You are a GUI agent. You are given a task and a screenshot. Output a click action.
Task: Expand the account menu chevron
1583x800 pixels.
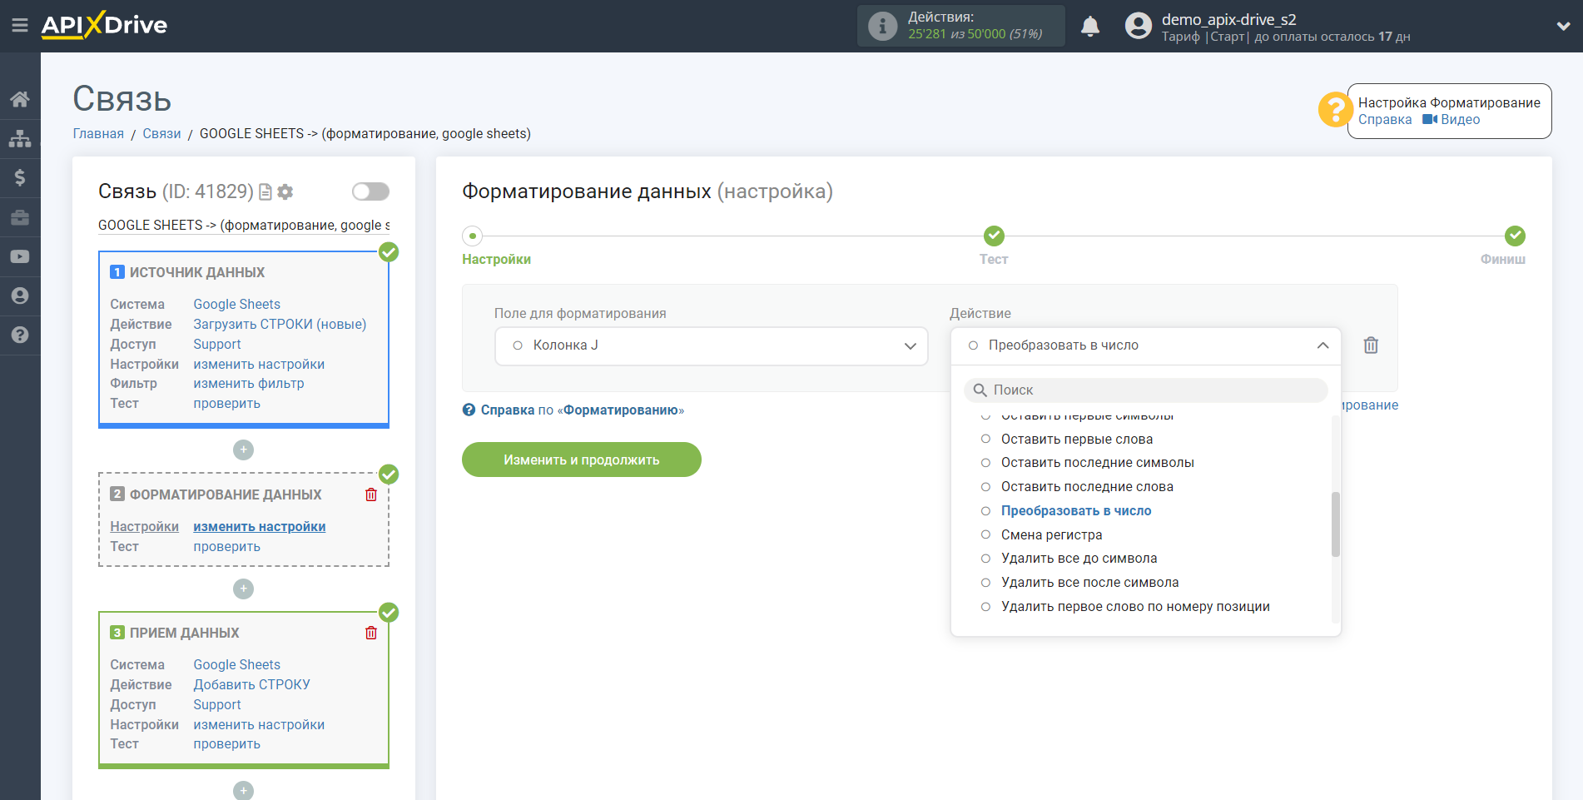pos(1563,26)
